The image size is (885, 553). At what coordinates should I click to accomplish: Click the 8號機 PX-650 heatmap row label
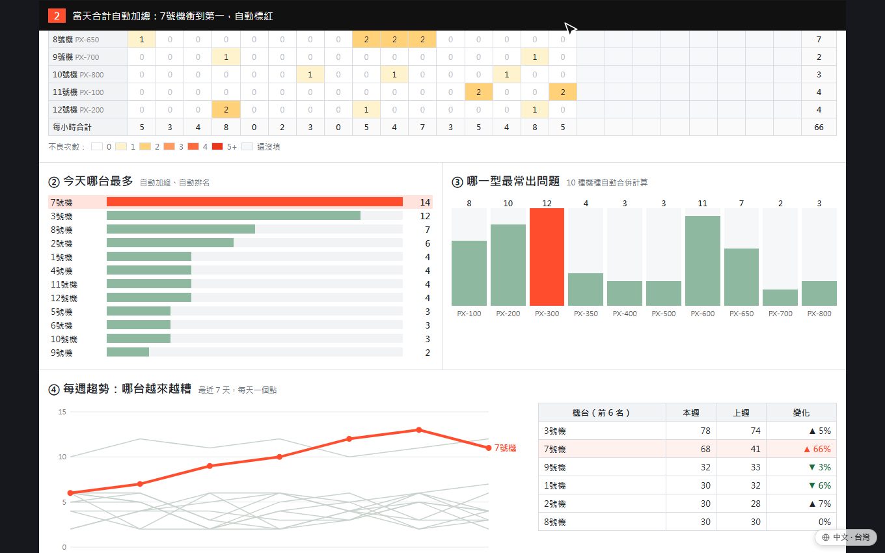[x=88, y=40]
